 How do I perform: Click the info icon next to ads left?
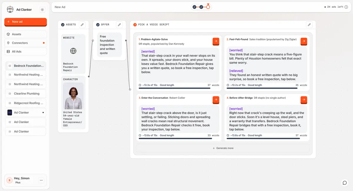click(x=346, y=7)
